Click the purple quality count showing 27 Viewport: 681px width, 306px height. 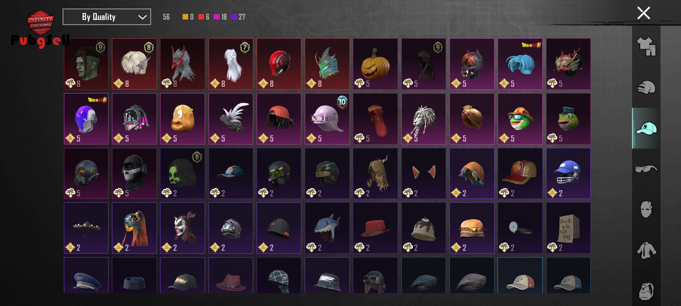coord(238,17)
